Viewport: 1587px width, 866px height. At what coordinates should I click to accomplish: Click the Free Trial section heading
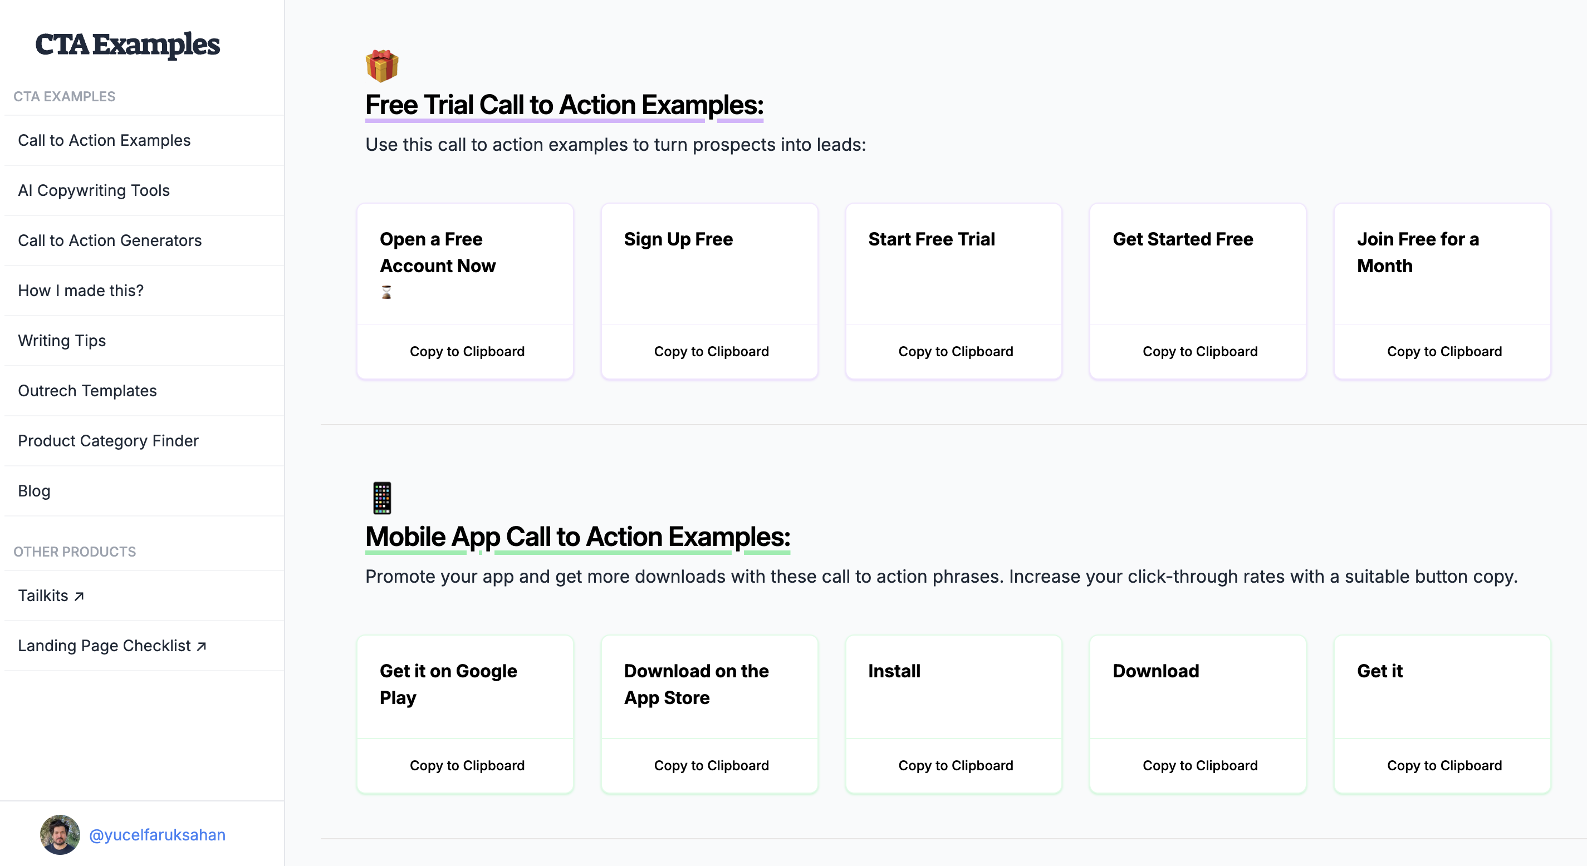point(564,105)
